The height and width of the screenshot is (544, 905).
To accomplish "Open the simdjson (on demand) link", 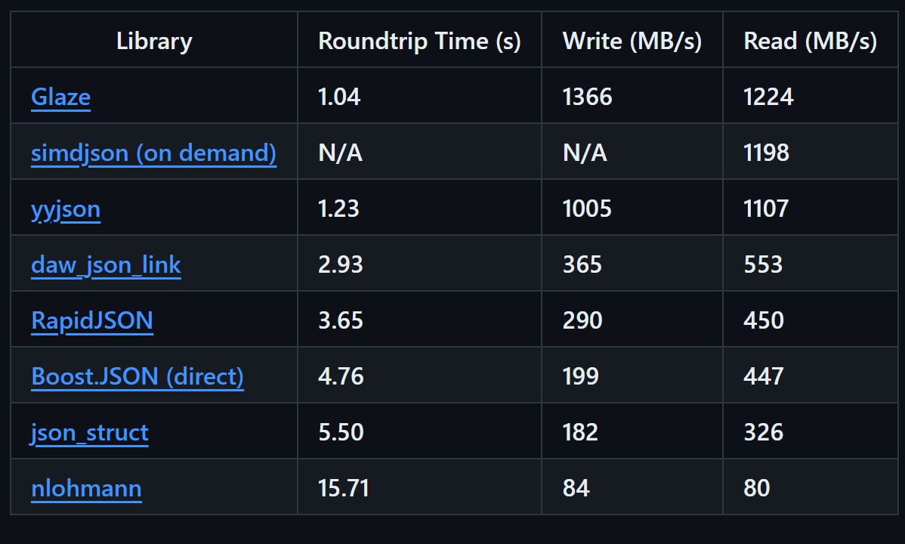I will pyautogui.click(x=153, y=153).
